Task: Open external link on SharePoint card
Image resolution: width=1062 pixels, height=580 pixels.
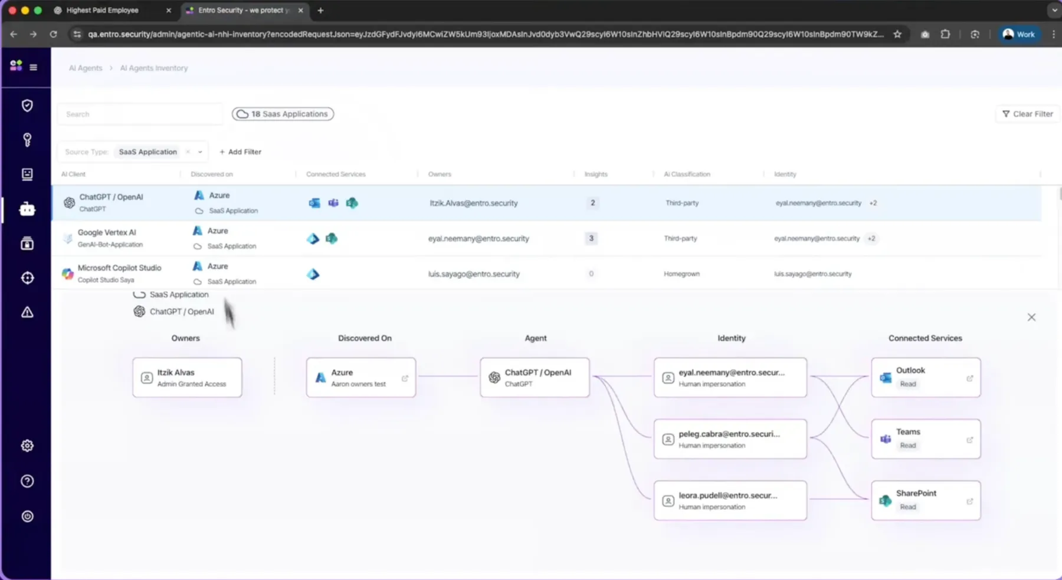Action: point(969,502)
